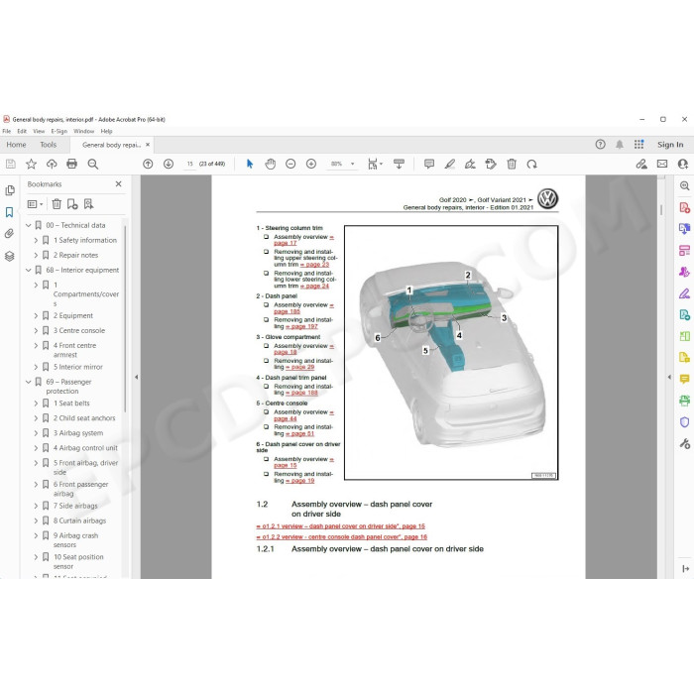This screenshot has width=694, height=694.
Task: Open the E-Sign menu
Action: pyautogui.click(x=58, y=132)
